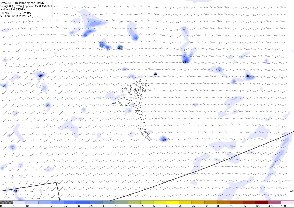Click the 60–65 light yellow swatch
Screen dimensions: 294x208
pos(160,202)
